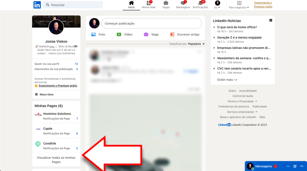The width and height of the screenshot is (307, 171).
Task: Open messaging options three-dots icon
Action: click(288, 166)
